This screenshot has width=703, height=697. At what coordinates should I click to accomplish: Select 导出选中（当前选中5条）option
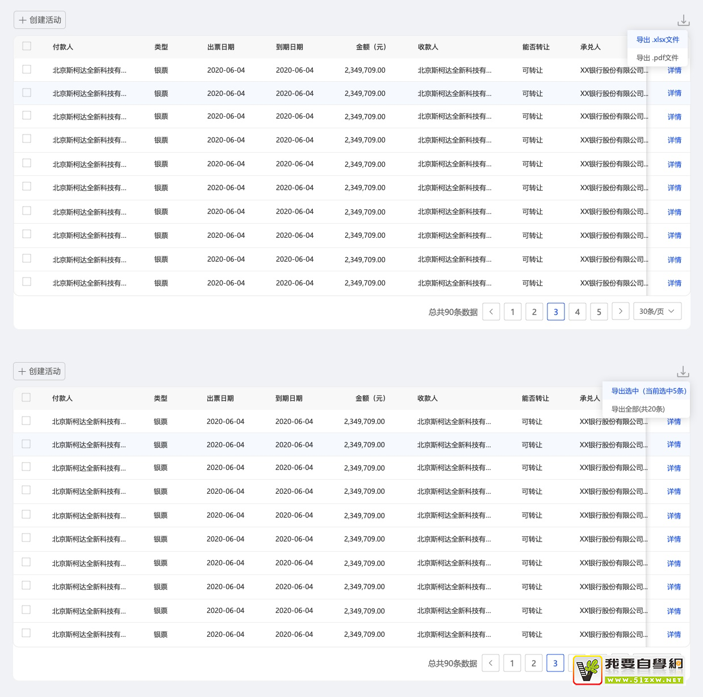tap(648, 391)
